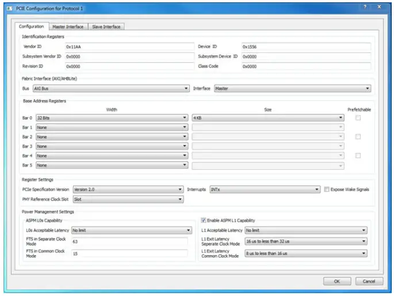Toggle the Bar 2 Prefetchable checkbox
Image resolution: width=394 pixels, height=296 pixels.
pyautogui.click(x=358, y=136)
